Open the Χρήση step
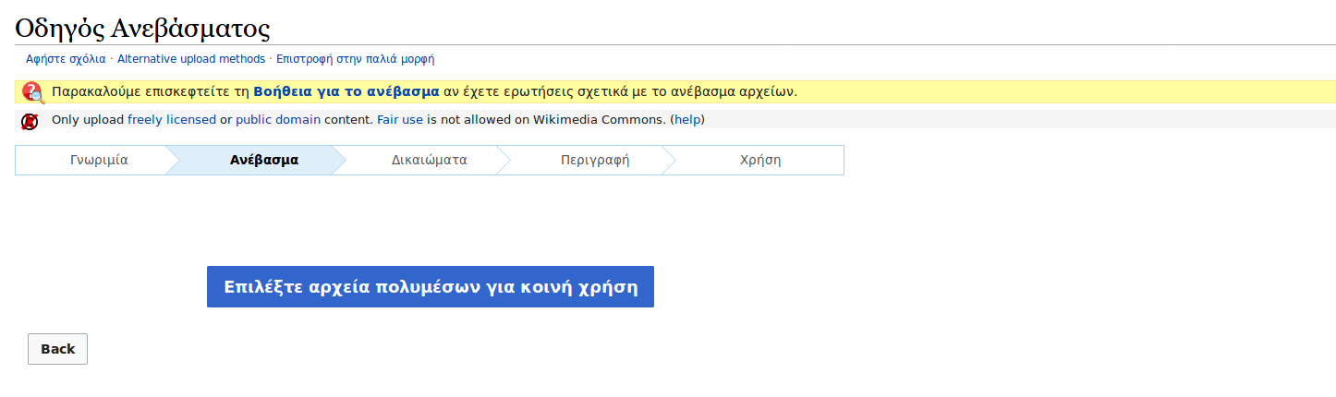1336x397 pixels. [x=760, y=160]
